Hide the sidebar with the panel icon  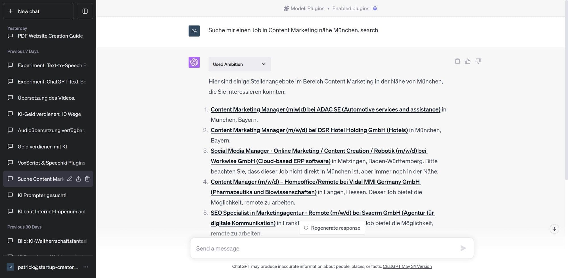(x=85, y=11)
